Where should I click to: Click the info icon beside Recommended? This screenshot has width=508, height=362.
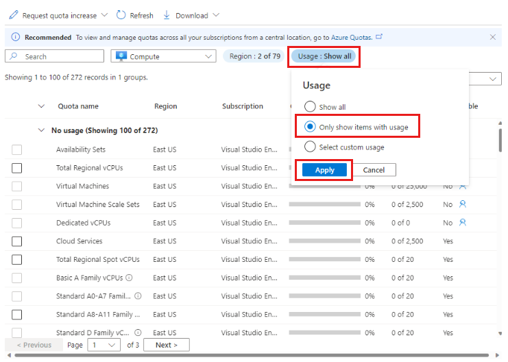tap(16, 37)
